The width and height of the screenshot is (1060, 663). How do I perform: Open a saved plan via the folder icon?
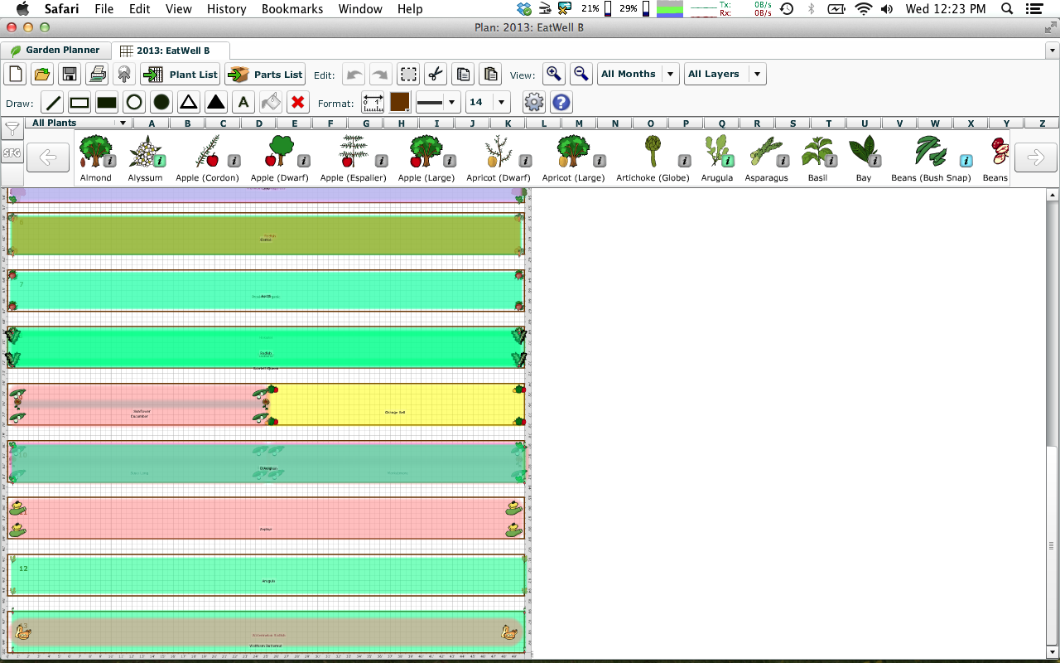click(x=42, y=74)
